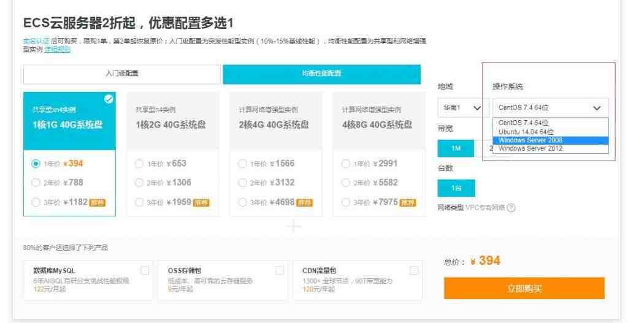Click the orange 立即购买 button
628x323 pixels.
[x=524, y=288]
